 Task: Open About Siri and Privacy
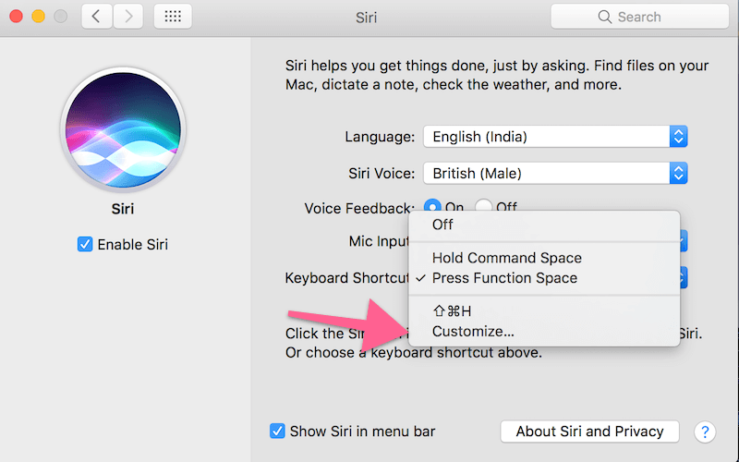click(589, 432)
